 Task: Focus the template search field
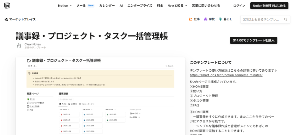coord(265,19)
